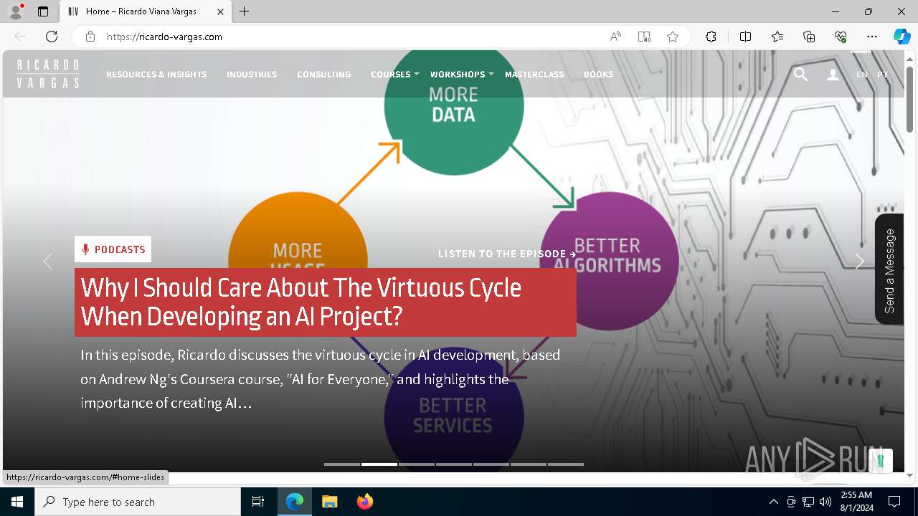Viewport: 918px width, 516px height.
Task: Open the site search magnifier icon
Action: tap(801, 74)
